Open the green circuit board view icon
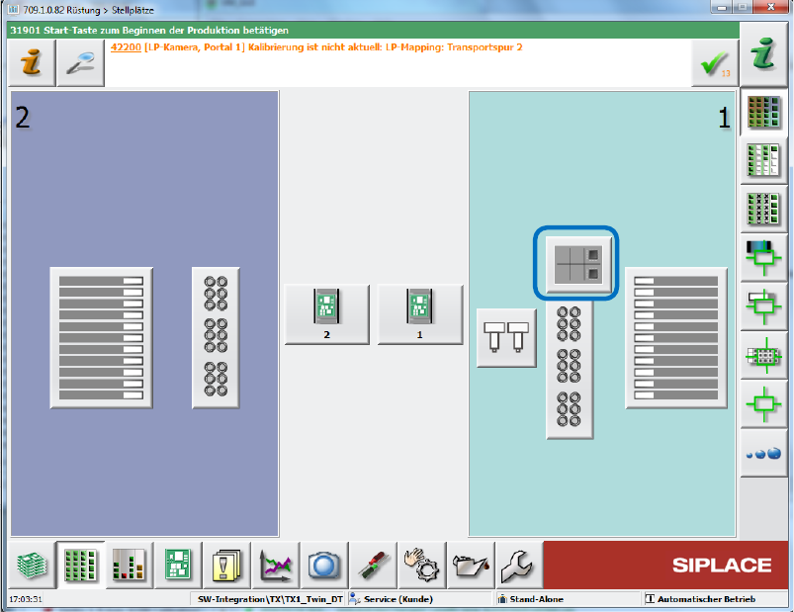Viewport: 794px width, 612px height. 178,565
